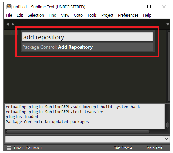The height and width of the screenshot is (153, 173).
Task: Open the Selection menu
Action: (x=36, y=15)
